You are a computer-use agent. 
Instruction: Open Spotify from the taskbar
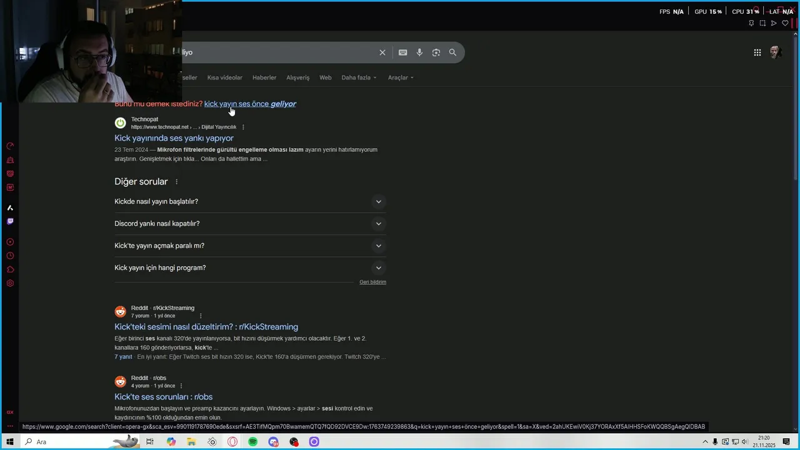click(252, 442)
